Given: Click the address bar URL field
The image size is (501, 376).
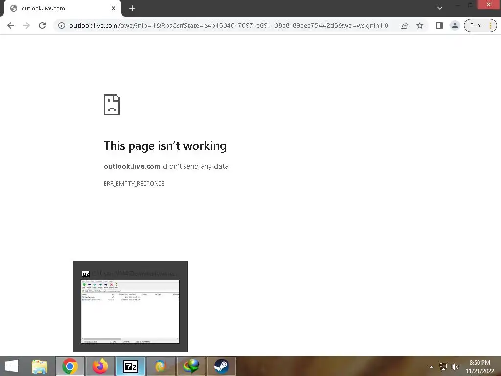Looking at the screenshot, I should [229, 25].
